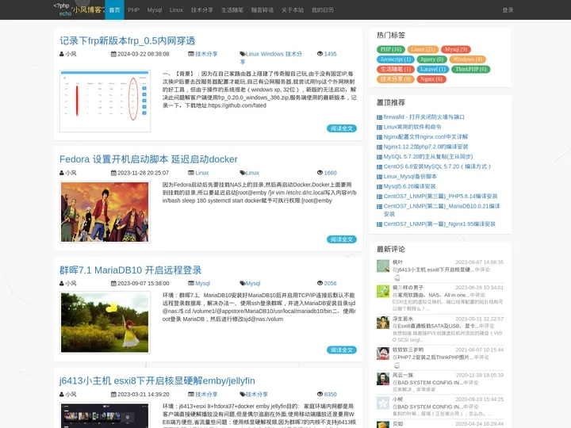
Task: Choose the Nginx (6) tag
Action: (431, 79)
